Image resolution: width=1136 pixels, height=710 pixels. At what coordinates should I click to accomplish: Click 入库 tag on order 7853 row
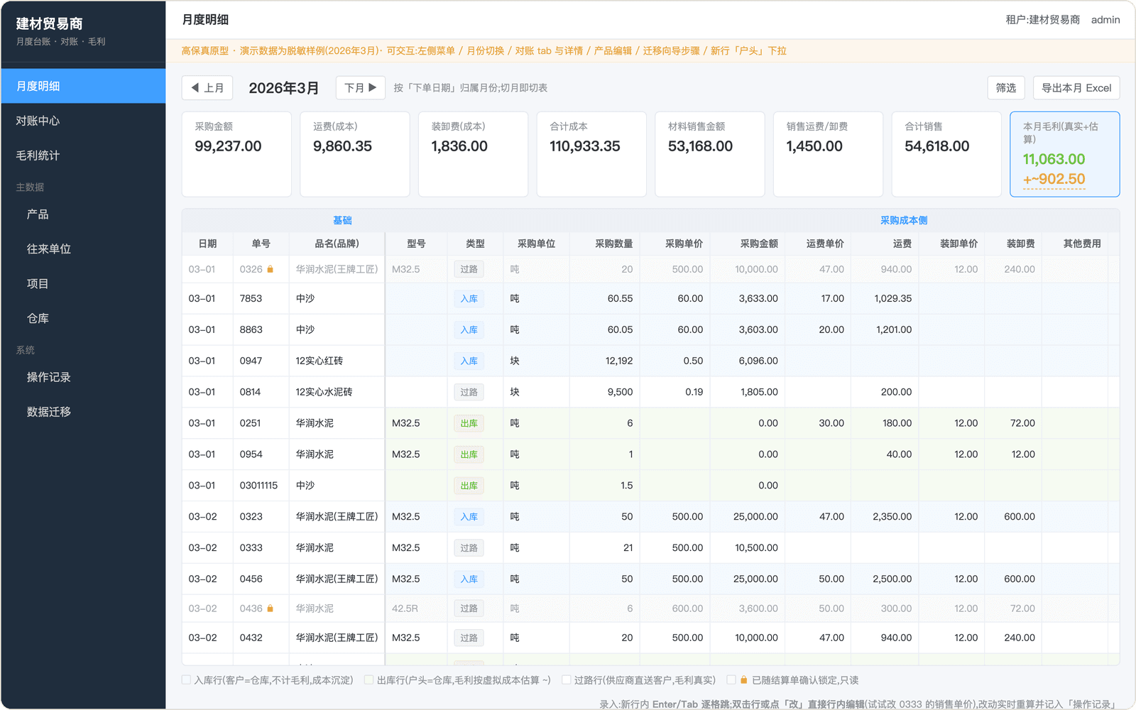469,299
